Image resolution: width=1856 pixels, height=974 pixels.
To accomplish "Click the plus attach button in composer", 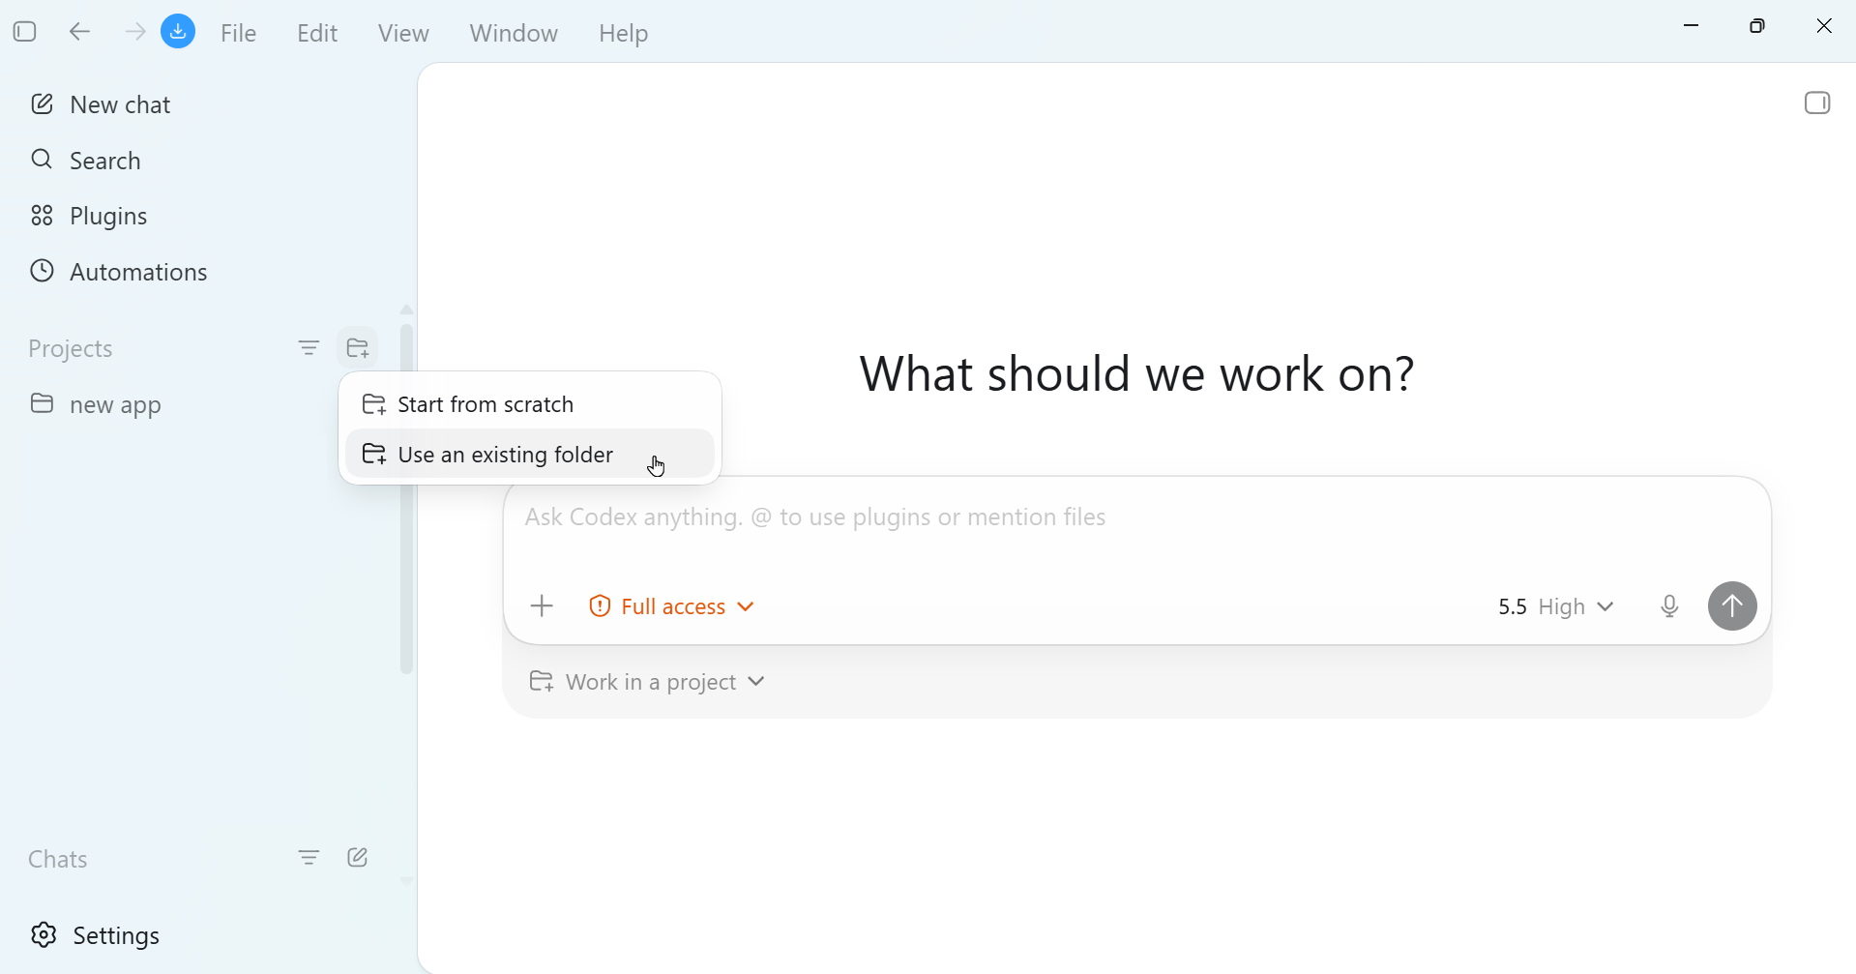I will tap(543, 607).
